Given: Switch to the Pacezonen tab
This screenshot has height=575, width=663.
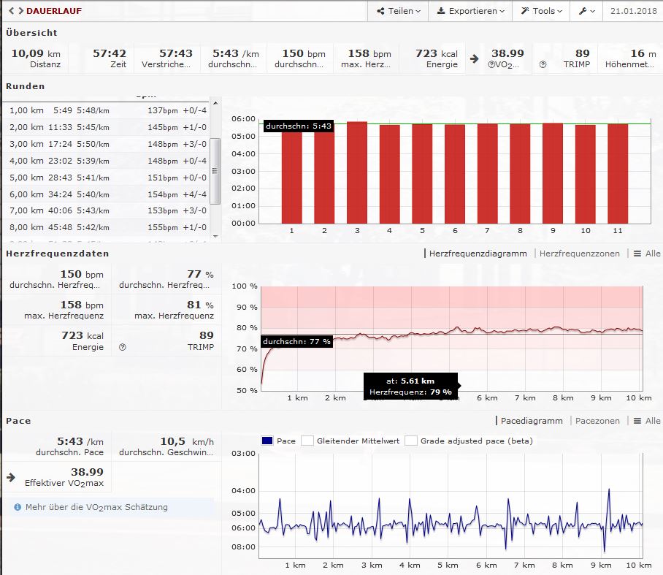Looking at the screenshot, I should coord(597,421).
